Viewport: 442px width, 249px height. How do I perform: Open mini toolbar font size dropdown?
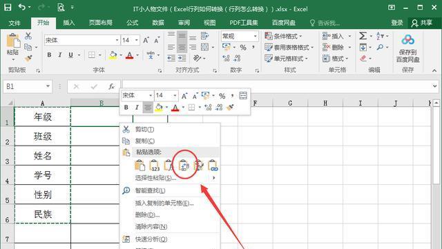pos(175,95)
